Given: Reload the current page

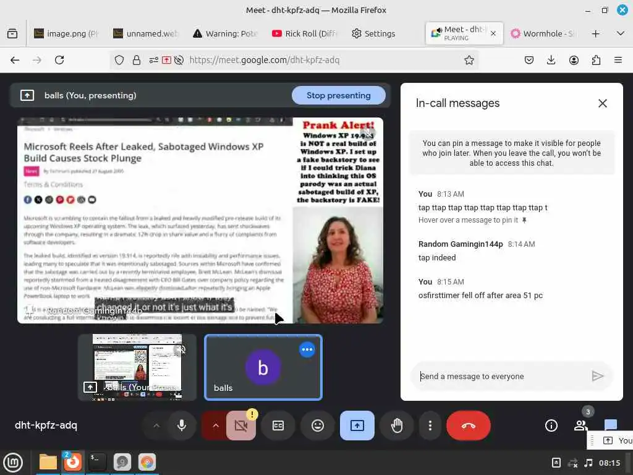Looking at the screenshot, I should (59, 60).
